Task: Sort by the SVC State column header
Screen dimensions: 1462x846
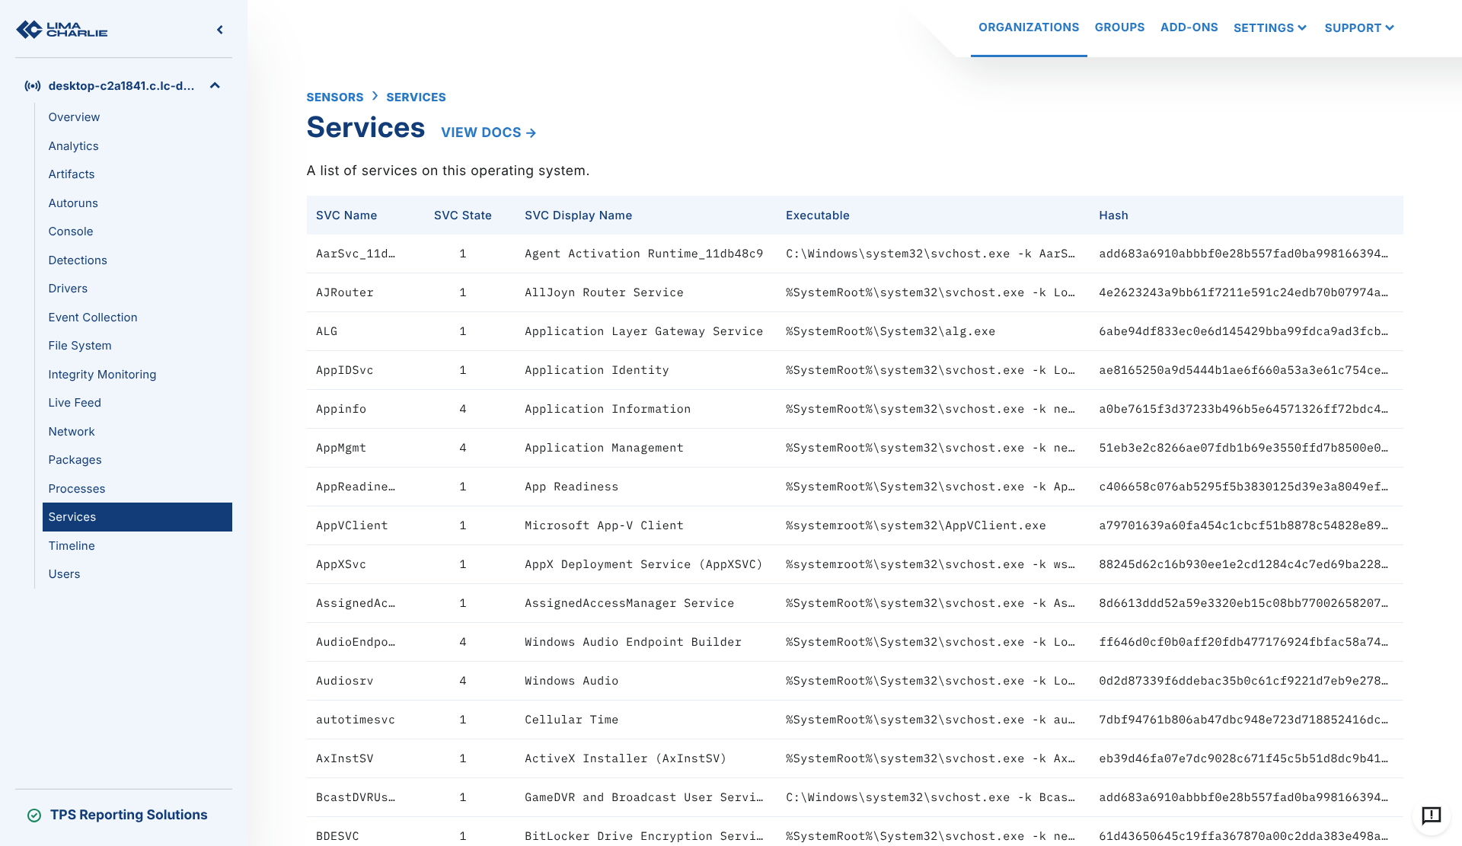Action: tap(462, 215)
